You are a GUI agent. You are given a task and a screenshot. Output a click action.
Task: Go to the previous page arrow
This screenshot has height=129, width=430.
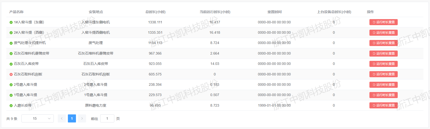62,118
